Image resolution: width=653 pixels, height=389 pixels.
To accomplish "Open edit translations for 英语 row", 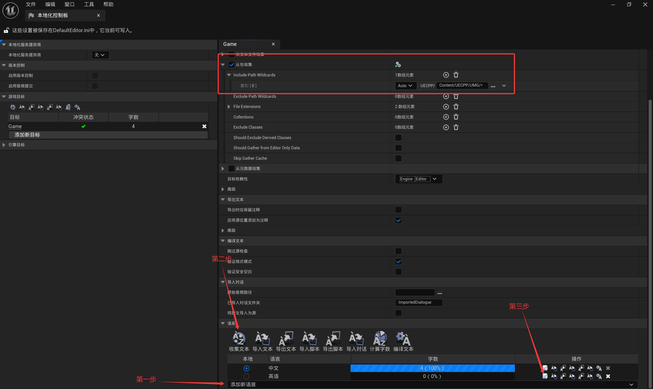I will (545, 376).
